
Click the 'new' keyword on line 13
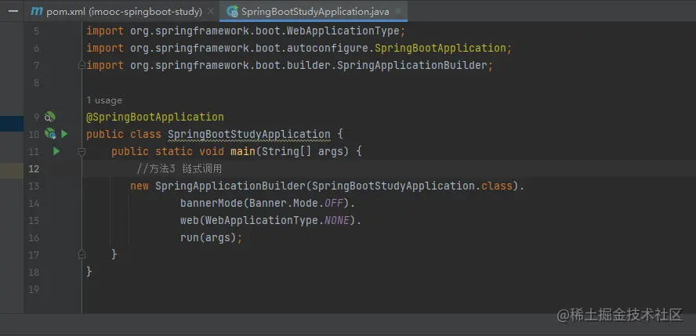[x=140, y=186]
